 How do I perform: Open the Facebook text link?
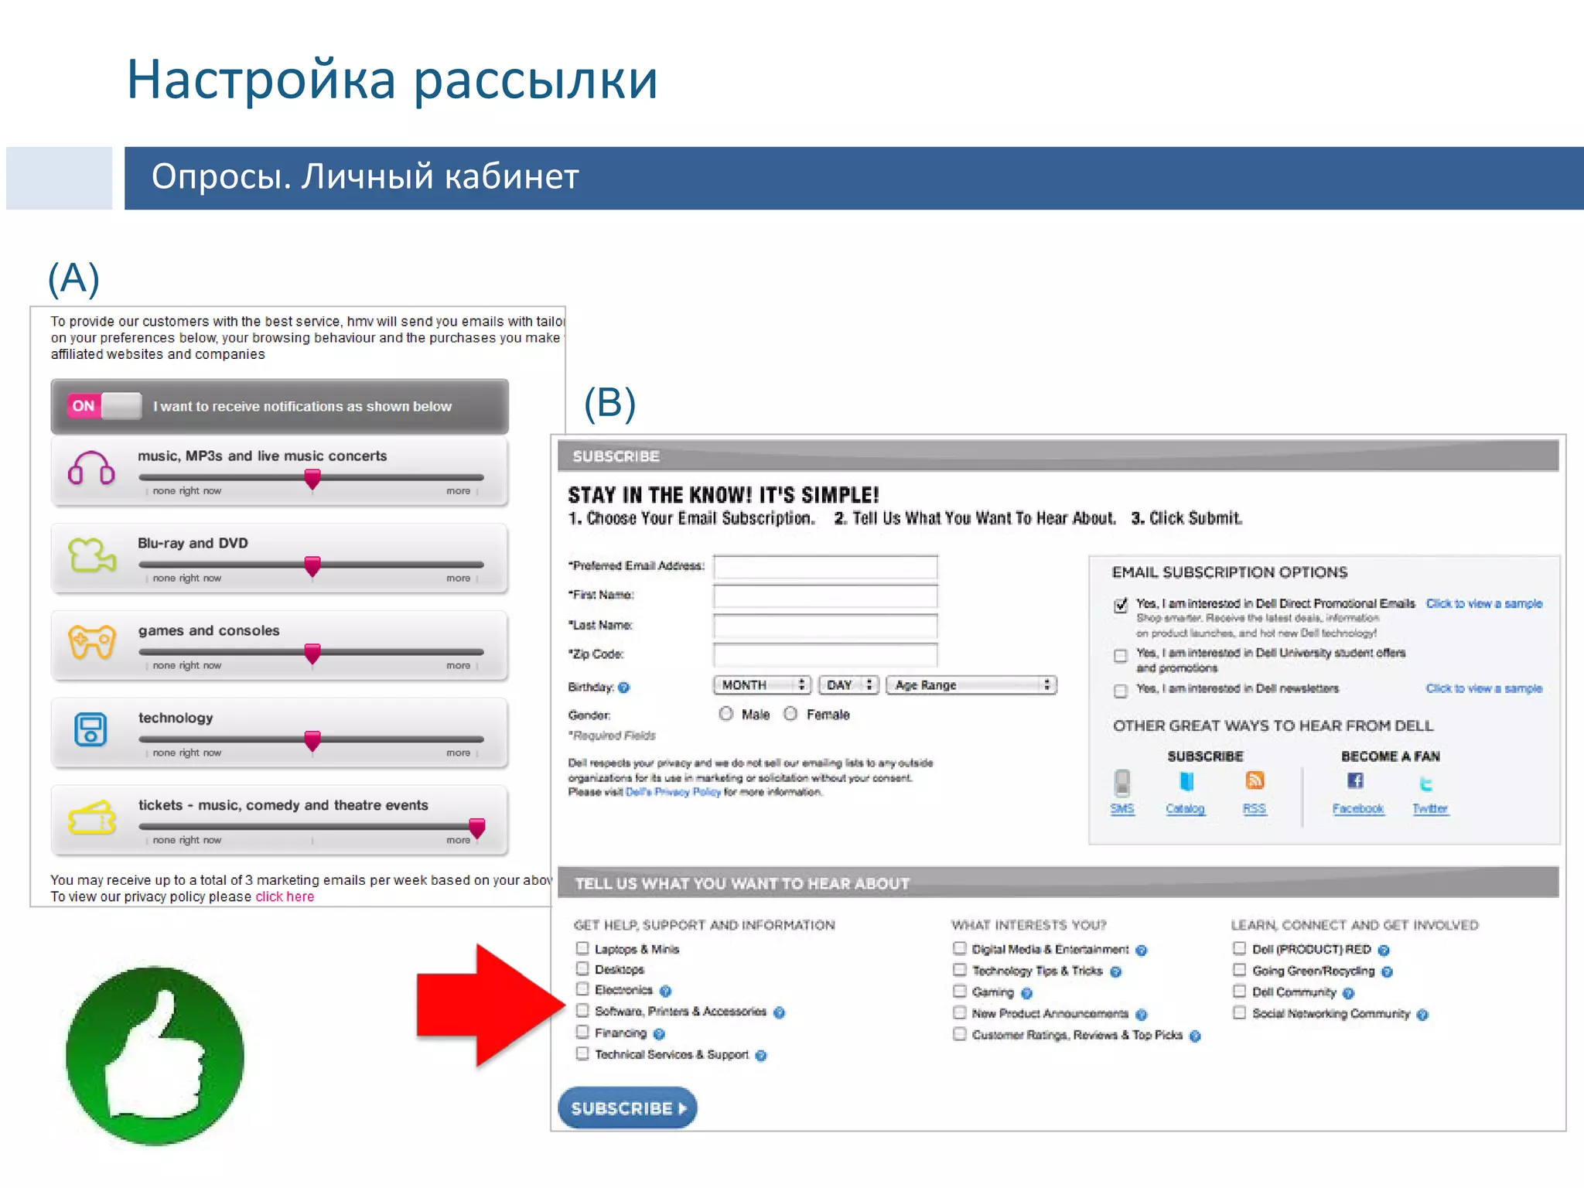pyautogui.click(x=1358, y=808)
